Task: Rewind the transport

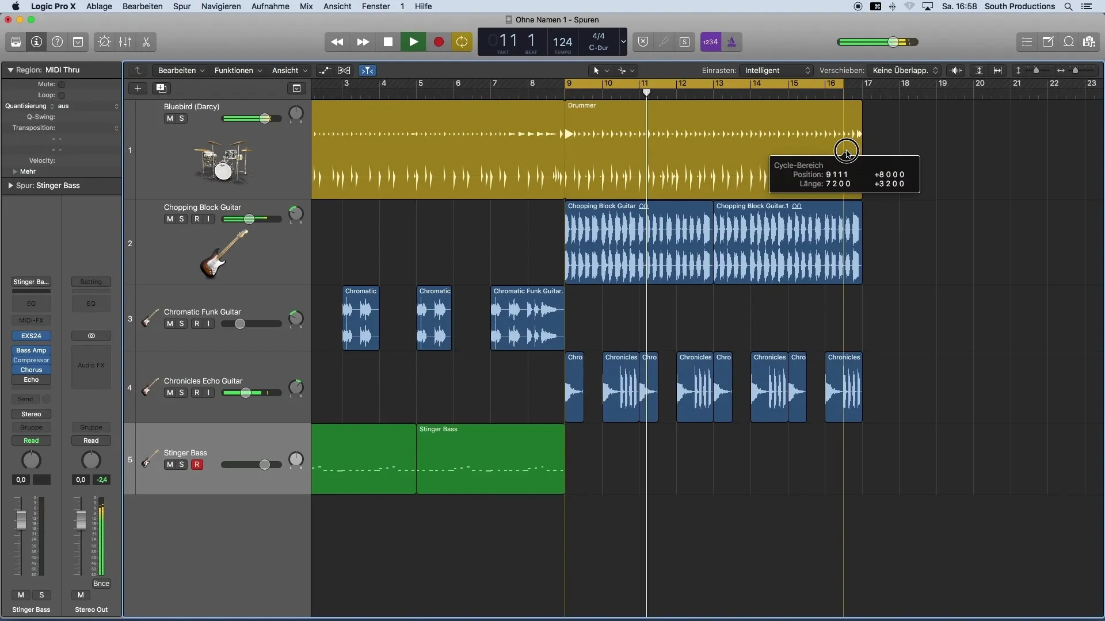Action: pyautogui.click(x=337, y=42)
